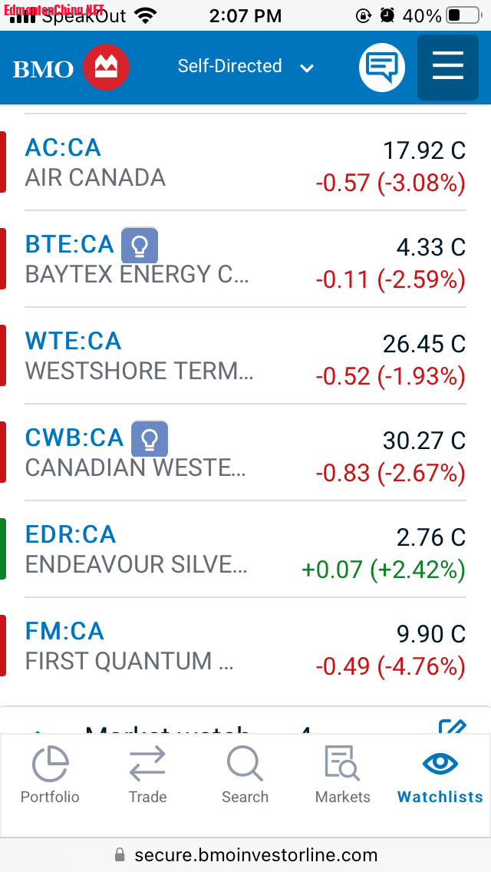Open FM:CA First Quantum listing
The height and width of the screenshot is (872, 491).
(x=245, y=646)
